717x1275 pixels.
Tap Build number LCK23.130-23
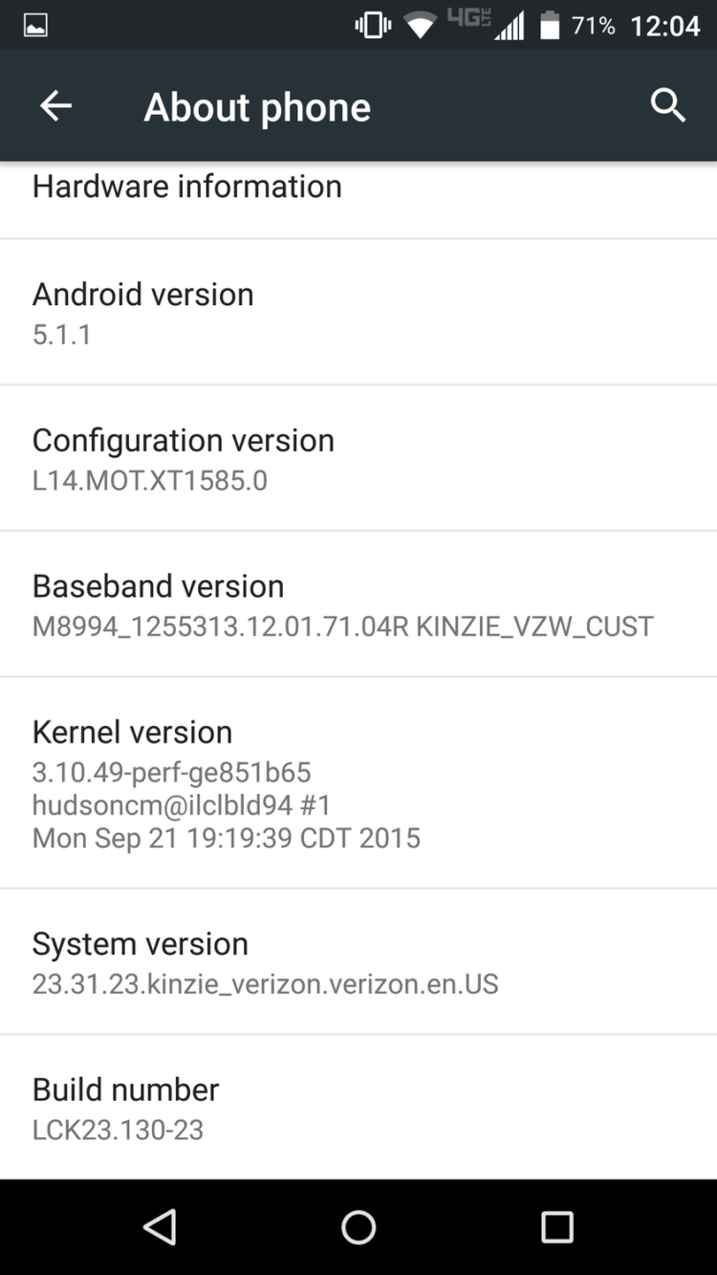pos(358,1108)
